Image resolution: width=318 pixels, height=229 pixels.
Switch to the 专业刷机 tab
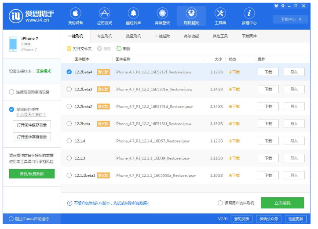coord(104,36)
